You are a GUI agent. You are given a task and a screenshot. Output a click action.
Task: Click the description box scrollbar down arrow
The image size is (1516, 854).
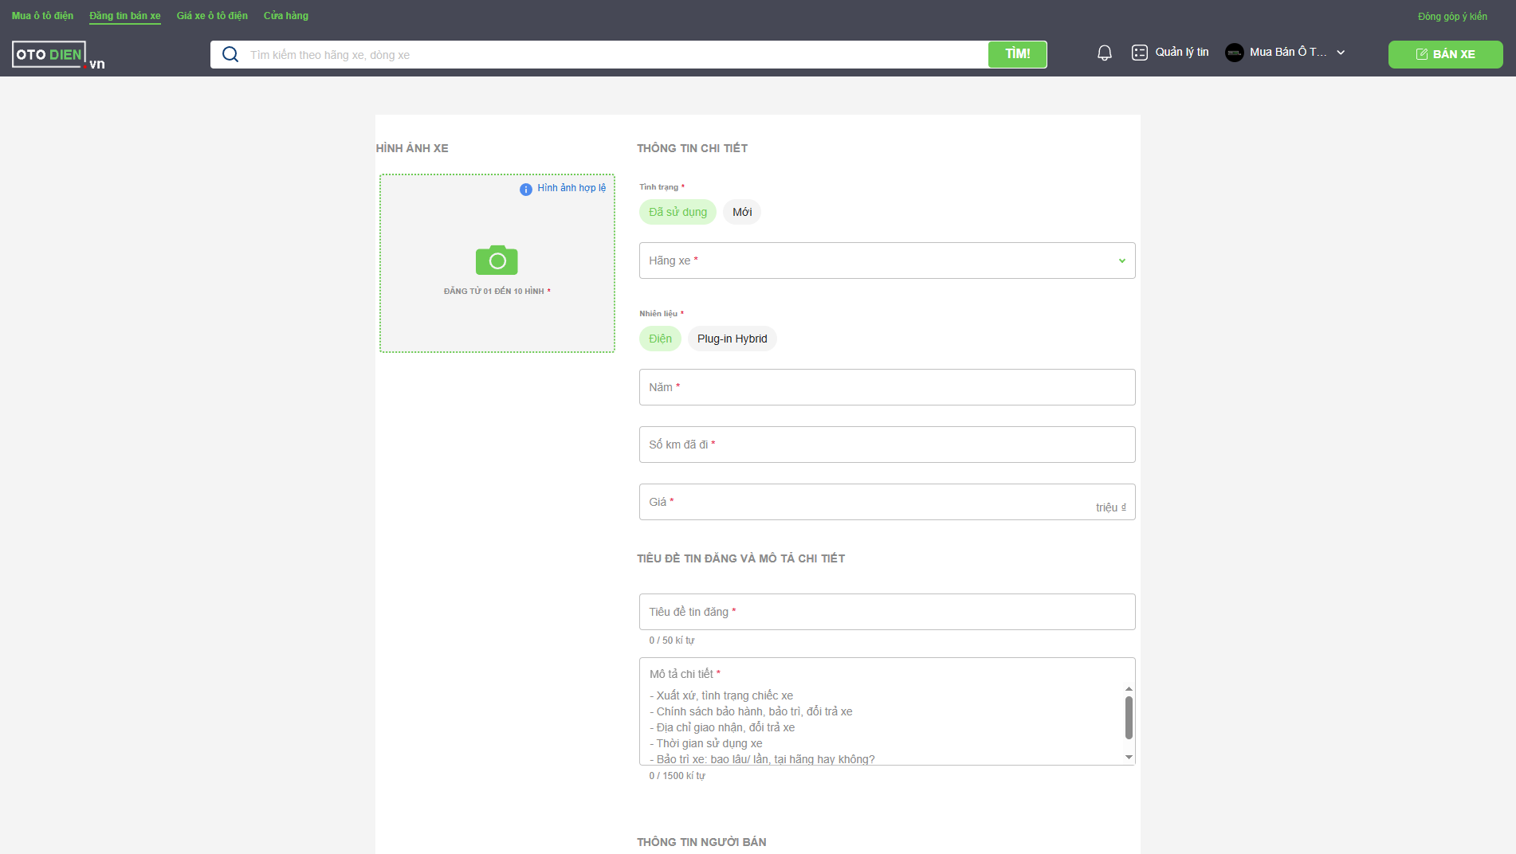1129,757
